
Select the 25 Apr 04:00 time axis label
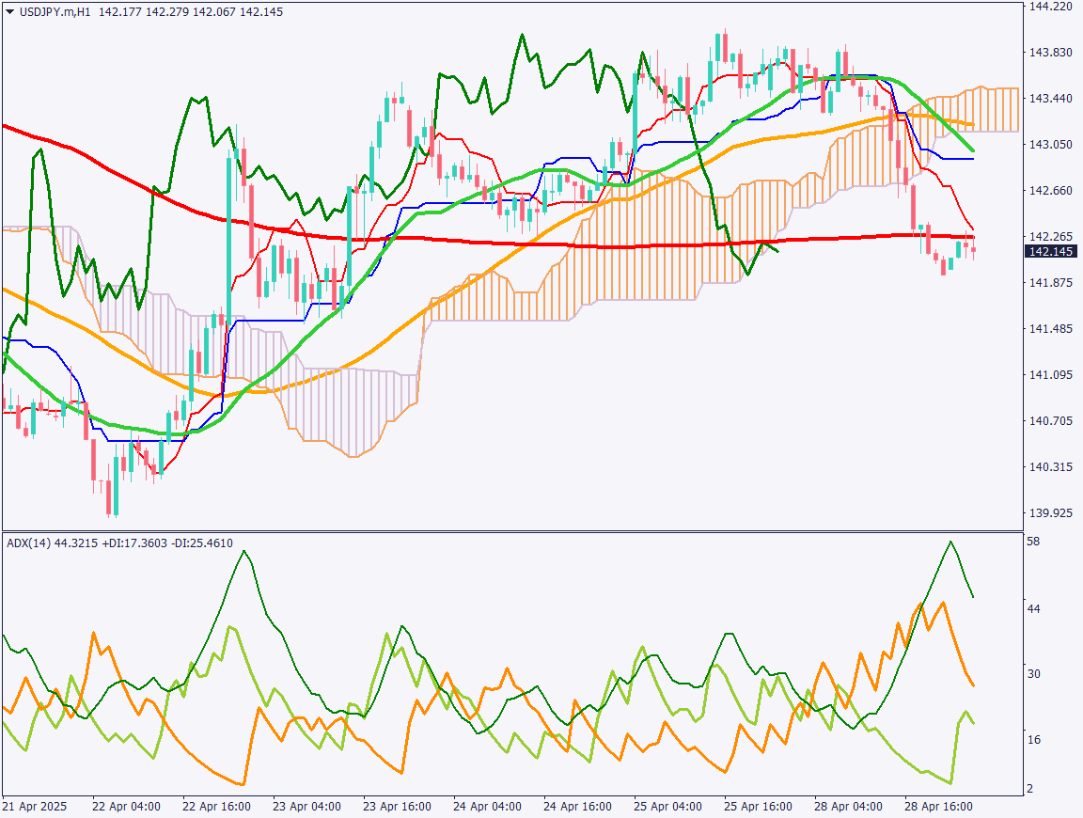click(x=667, y=807)
